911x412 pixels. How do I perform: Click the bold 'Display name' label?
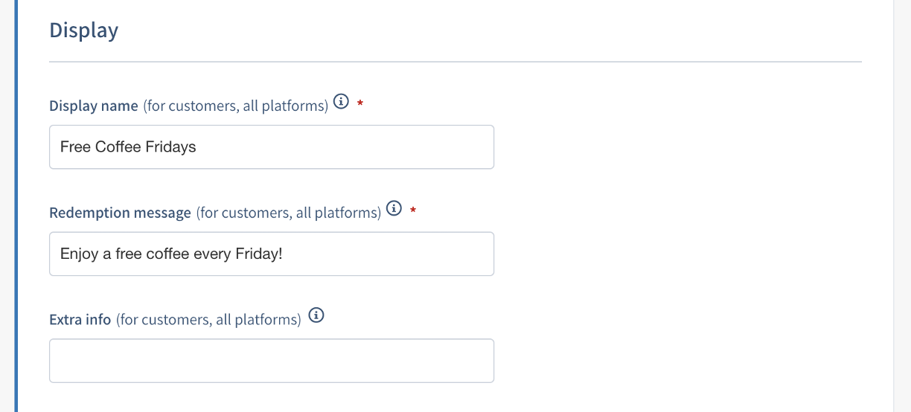pyautogui.click(x=94, y=106)
